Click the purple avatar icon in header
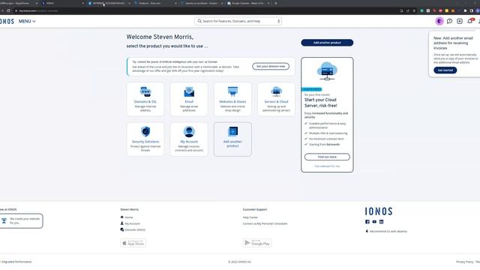The image size is (480, 270). tap(439, 21)
